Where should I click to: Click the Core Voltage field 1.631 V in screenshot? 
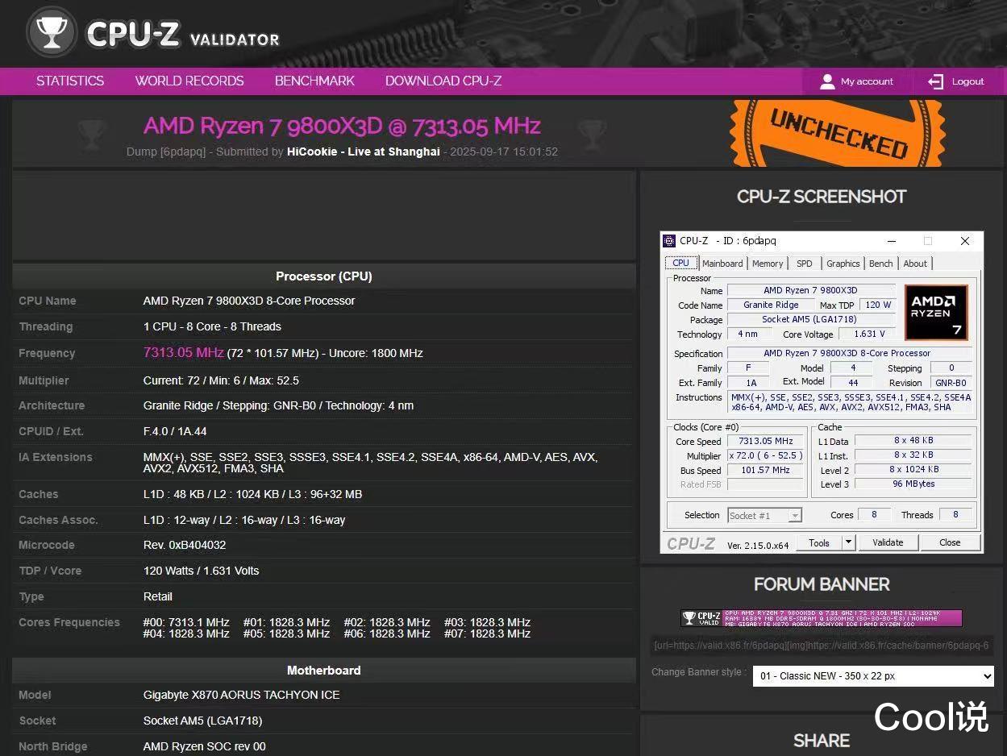[868, 334]
